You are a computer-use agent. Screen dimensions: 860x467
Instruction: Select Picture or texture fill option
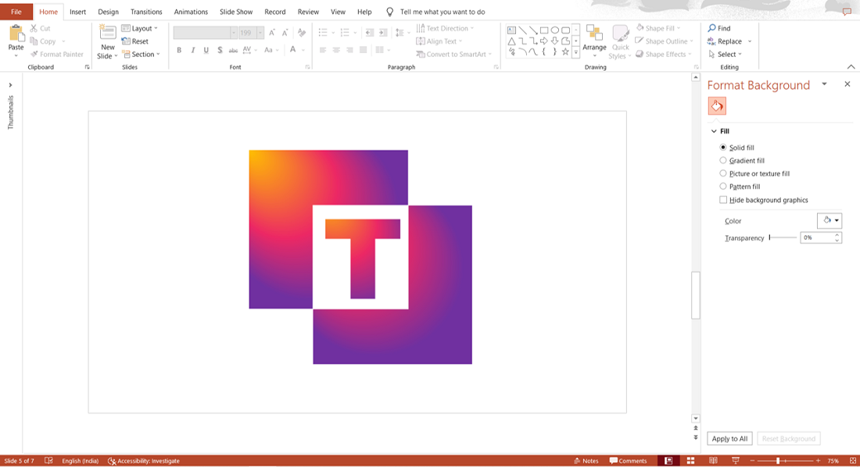coord(754,173)
